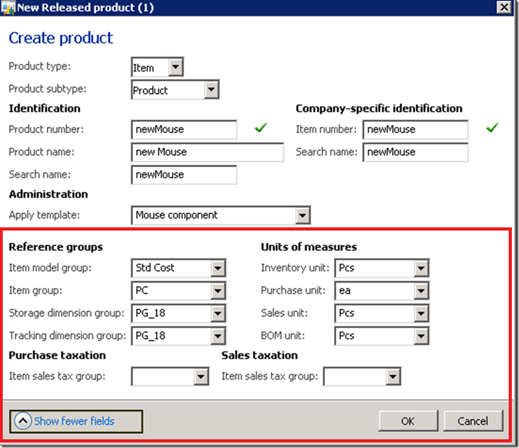519x448 pixels.
Task: Expand the Purchase unit dropdown
Action: [x=421, y=291]
